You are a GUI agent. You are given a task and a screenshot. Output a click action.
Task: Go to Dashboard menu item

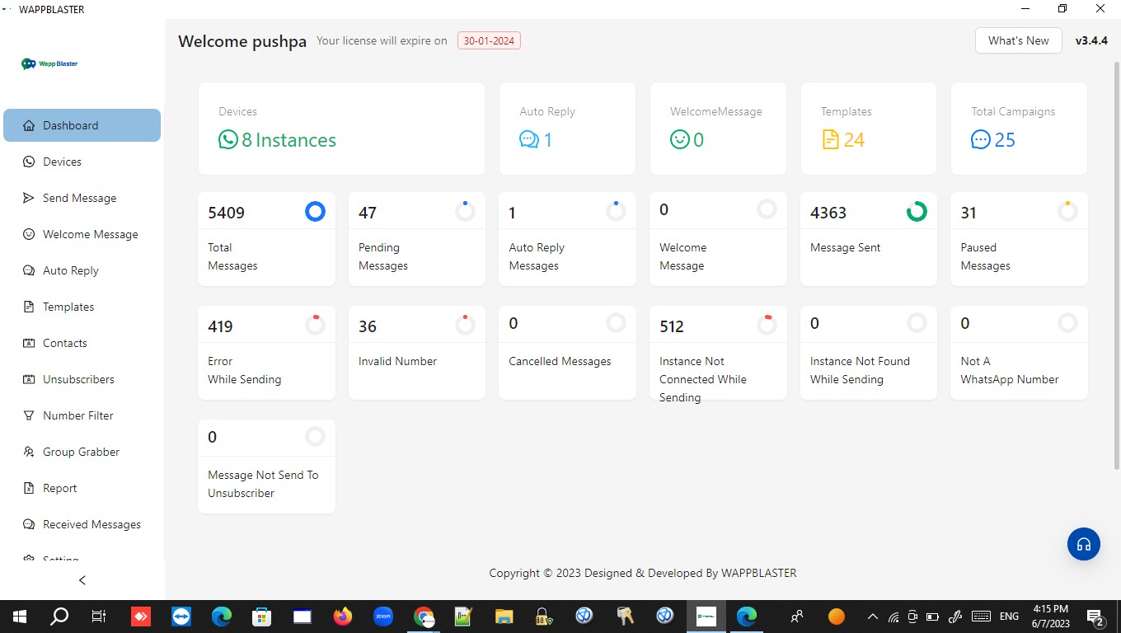(82, 125)
